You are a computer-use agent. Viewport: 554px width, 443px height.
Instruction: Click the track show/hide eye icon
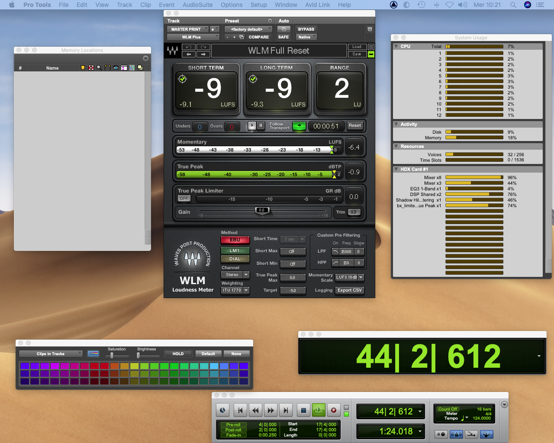point(116,68)
